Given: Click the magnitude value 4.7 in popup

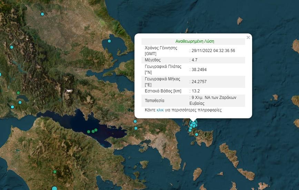Looking at the screenshot, I should click(x=194, y=60).
